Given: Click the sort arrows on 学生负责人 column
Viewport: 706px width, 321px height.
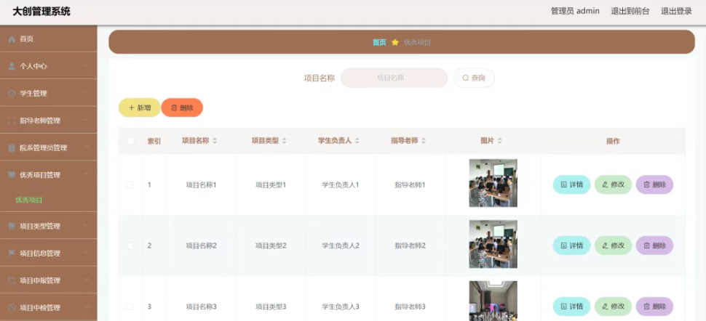Looking at the screenshot, I should pyautogui.click(x=357, y=141).
